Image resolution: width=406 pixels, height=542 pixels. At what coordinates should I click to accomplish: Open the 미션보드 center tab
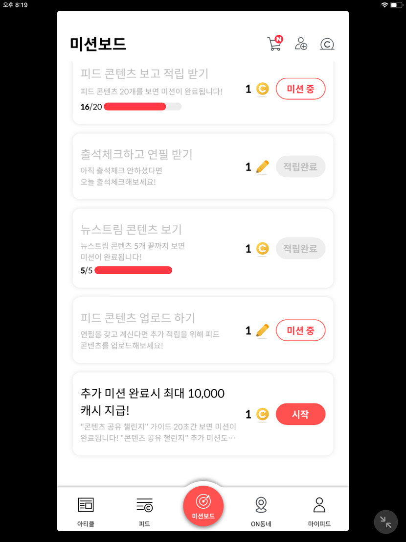point(203,506)
